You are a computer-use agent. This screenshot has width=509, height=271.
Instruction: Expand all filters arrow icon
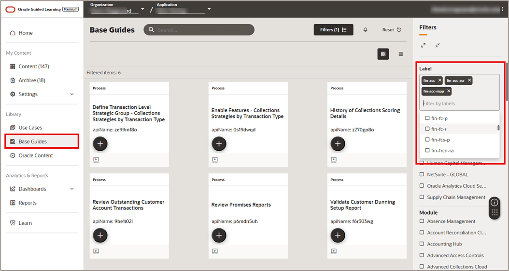coord(424,46)
